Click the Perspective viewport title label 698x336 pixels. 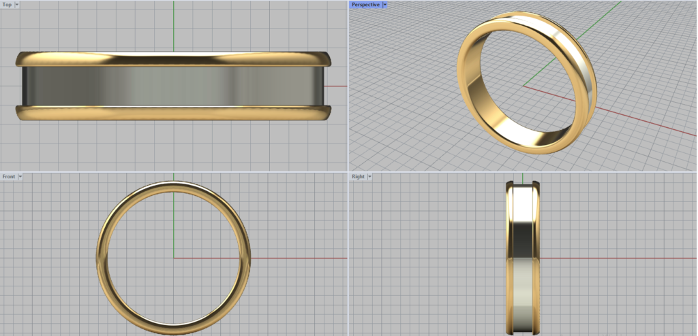[x=365, y=4]
